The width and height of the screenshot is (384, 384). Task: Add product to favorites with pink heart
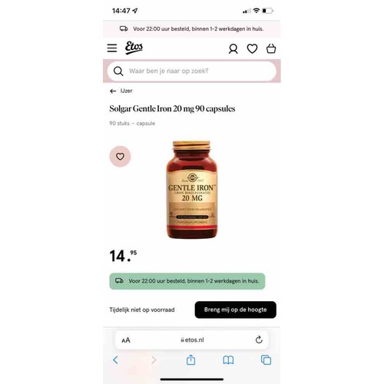pos(120,157)
